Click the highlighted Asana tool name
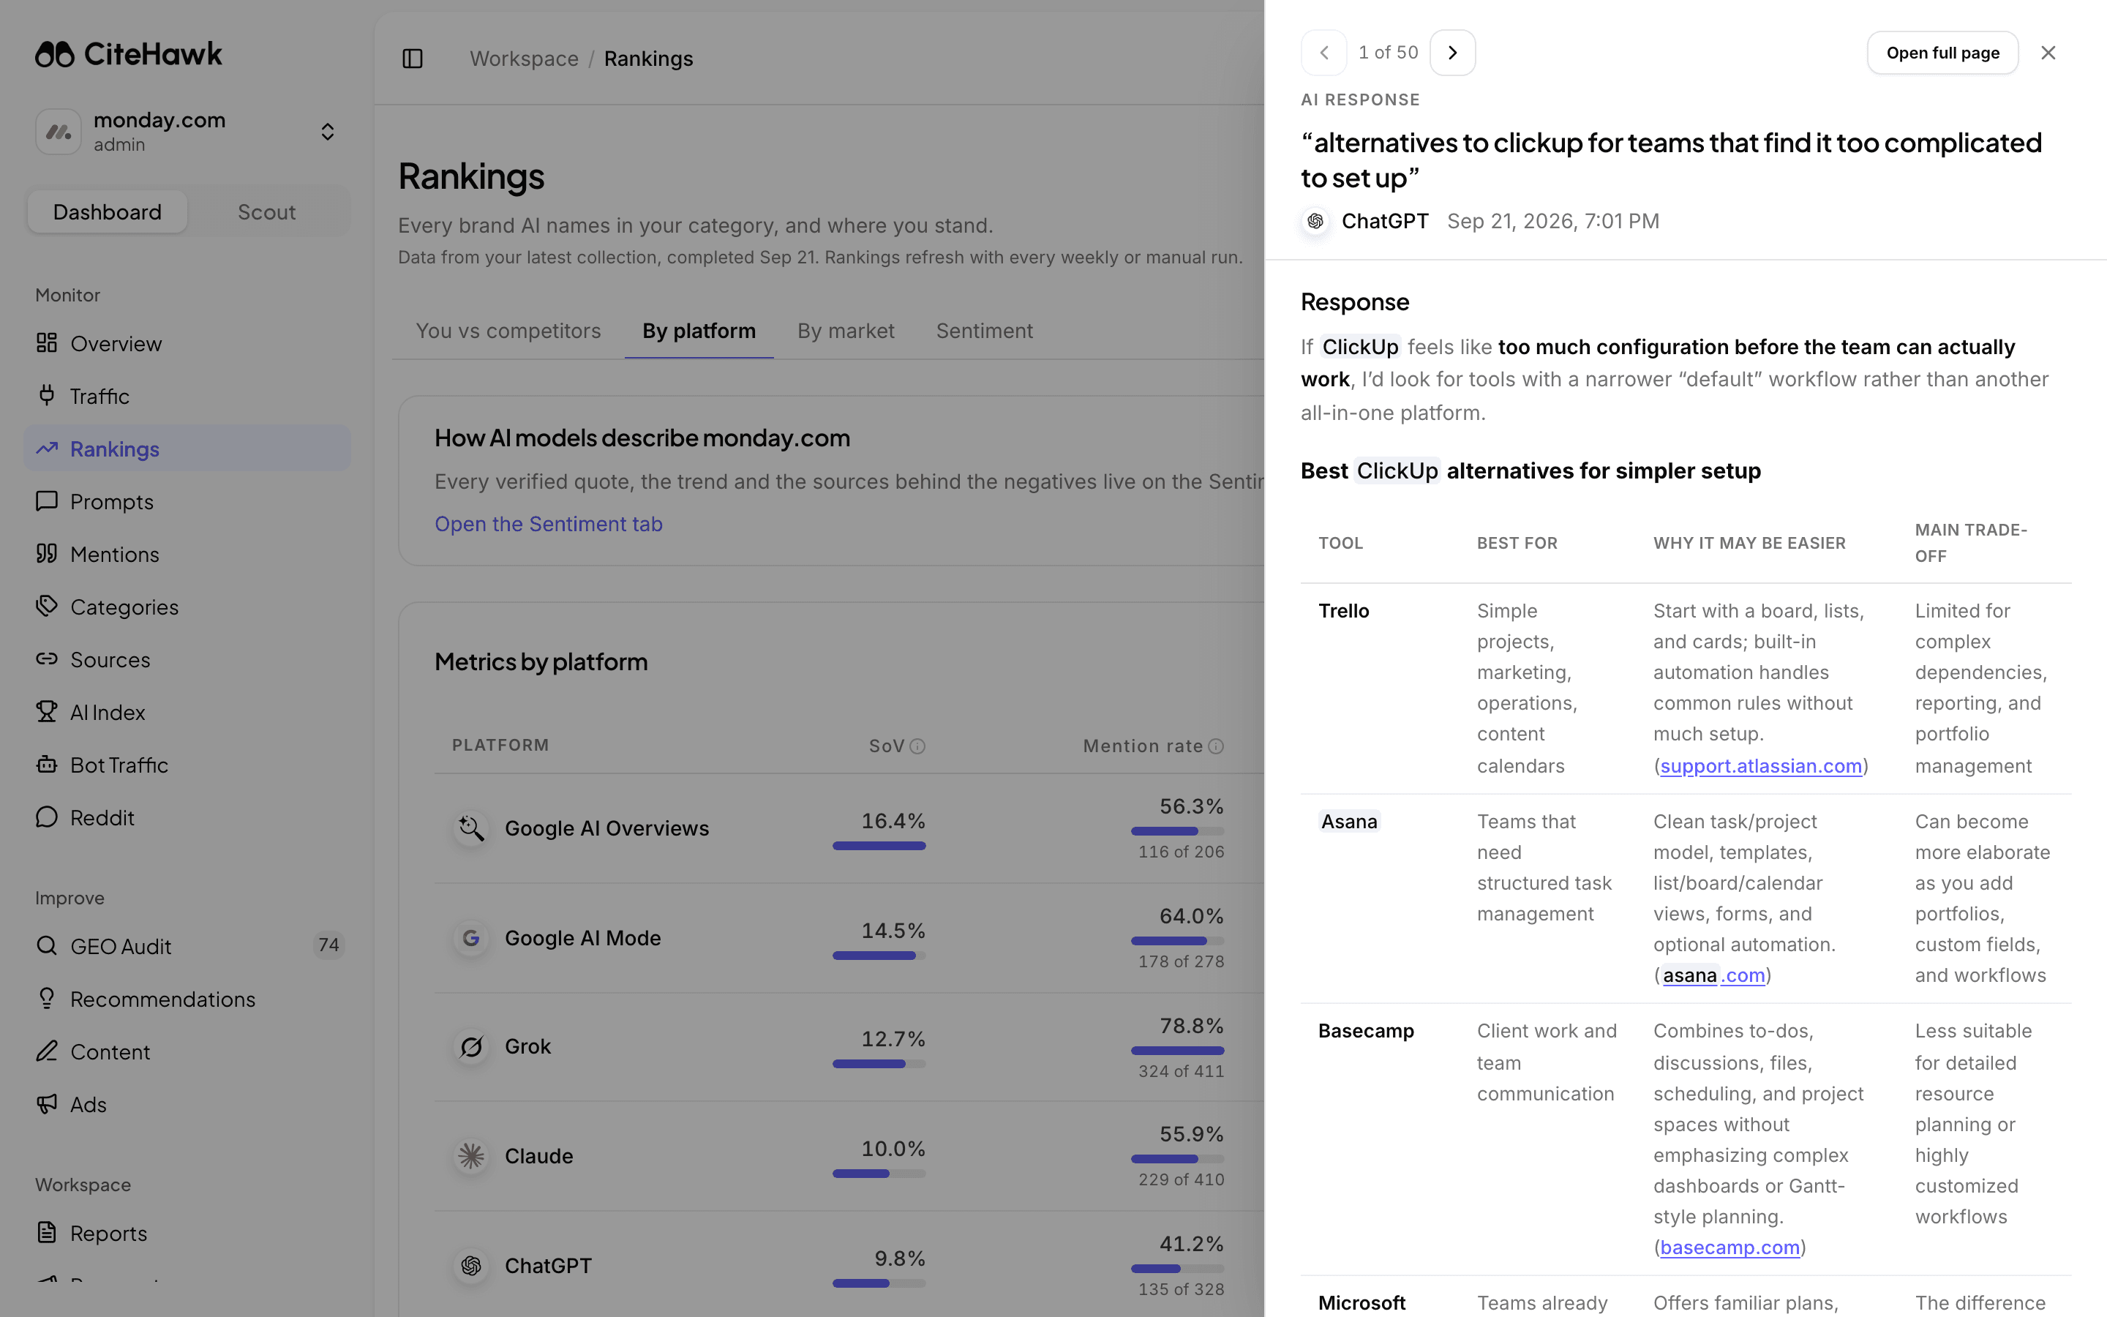The width and height of the screenshot is (2107, 1317). (1350, 822)
